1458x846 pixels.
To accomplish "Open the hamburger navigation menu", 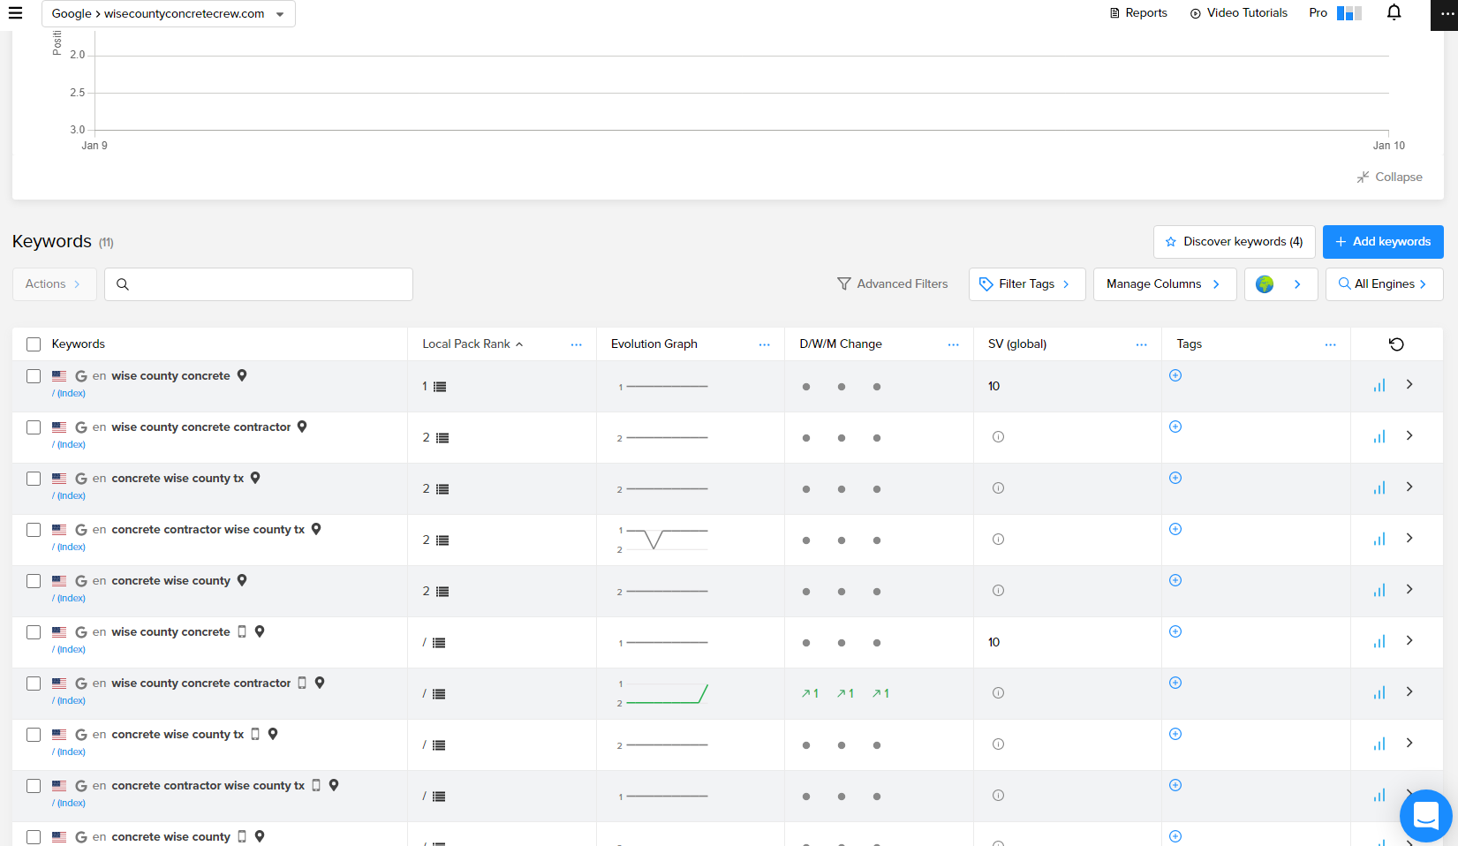I will [15, 13].
